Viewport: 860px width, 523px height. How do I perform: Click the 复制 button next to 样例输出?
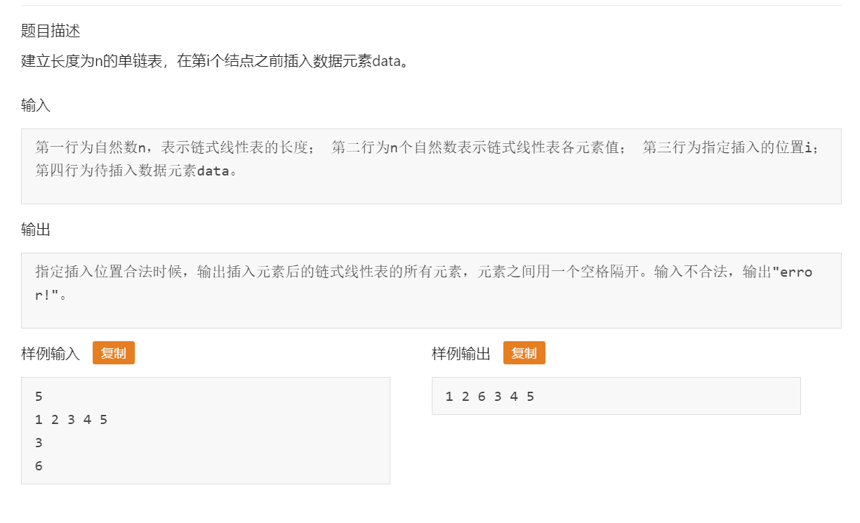(524, 353)
